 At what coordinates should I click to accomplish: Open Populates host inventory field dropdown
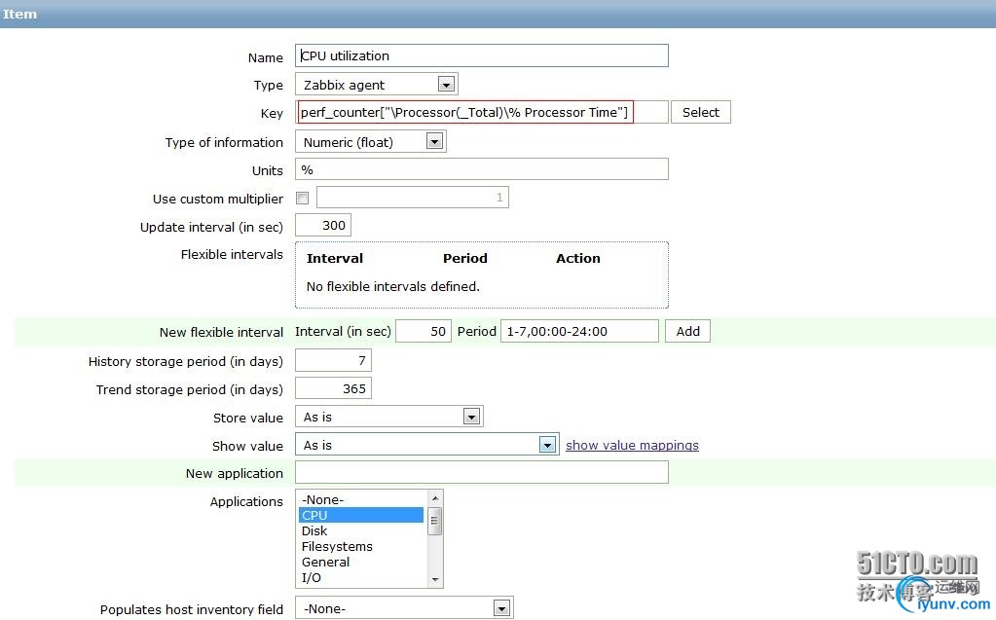click(x=405, y=608)
